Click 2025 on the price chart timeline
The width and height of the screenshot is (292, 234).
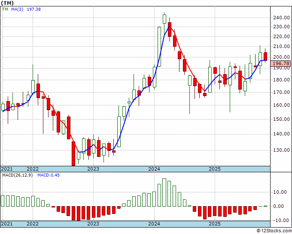(x=215, y=169)
